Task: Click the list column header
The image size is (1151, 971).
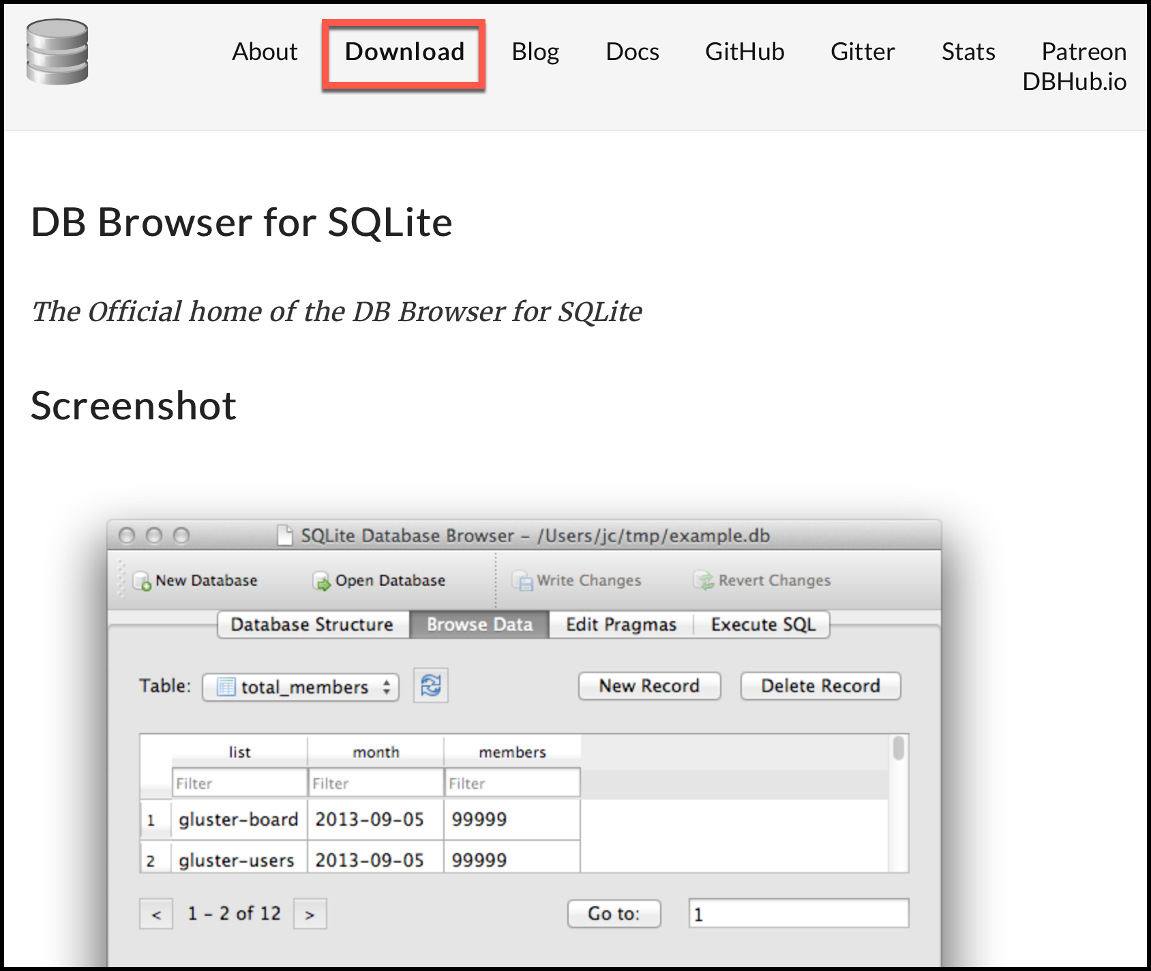Action: pos(239,752)
